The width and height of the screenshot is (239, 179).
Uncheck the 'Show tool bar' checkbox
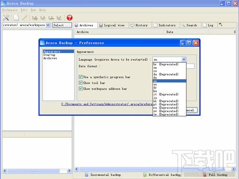pyautogui.click(x=81, y=83)
